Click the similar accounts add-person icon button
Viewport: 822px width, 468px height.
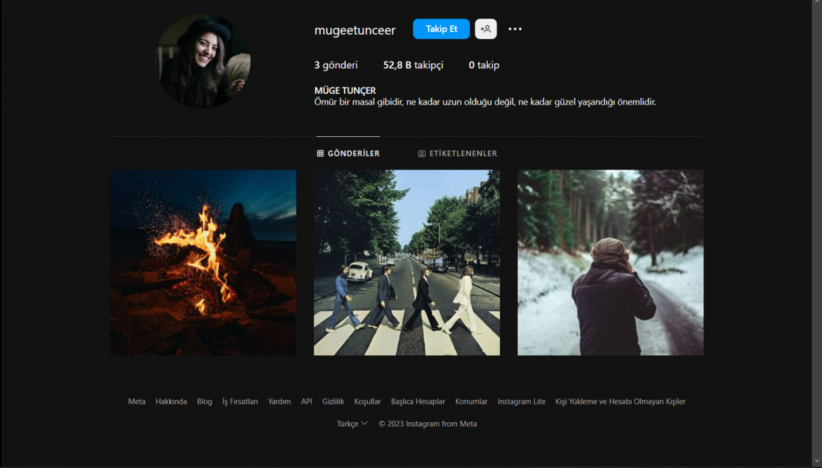point(486,29)
